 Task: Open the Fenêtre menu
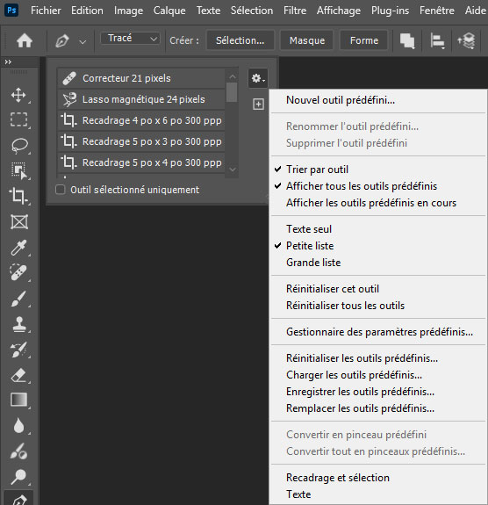(437, 11)
